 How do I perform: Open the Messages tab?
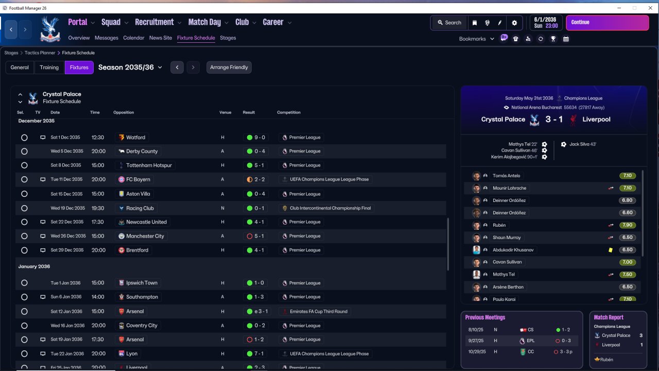click(107, 38)
